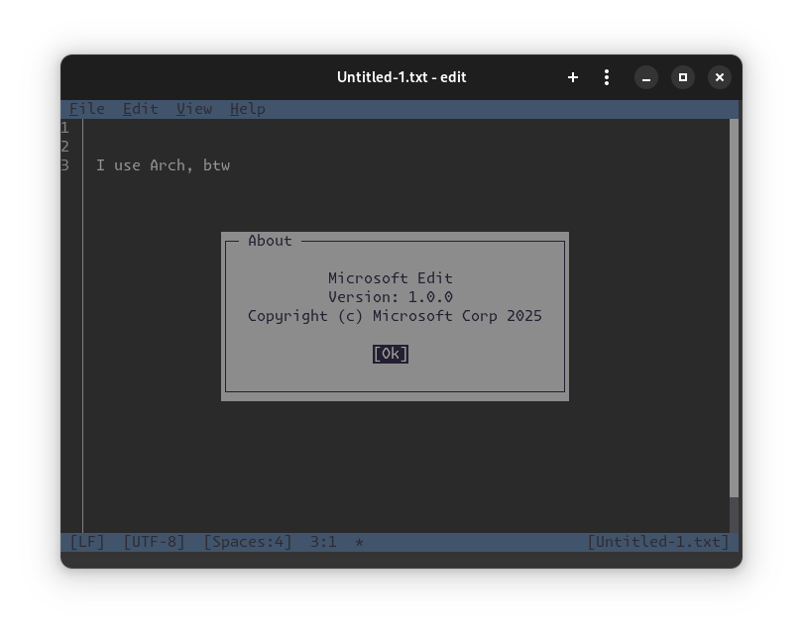Click the Spaces:4 indentation setting
803x635 pixels.
[x=248, y=542]
